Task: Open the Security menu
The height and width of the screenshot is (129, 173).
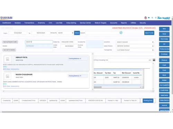Action: [143, 23]
